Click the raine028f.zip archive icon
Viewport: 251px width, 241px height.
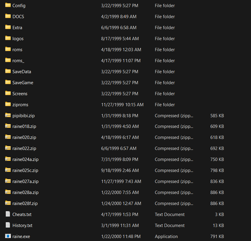pos(8,203)
